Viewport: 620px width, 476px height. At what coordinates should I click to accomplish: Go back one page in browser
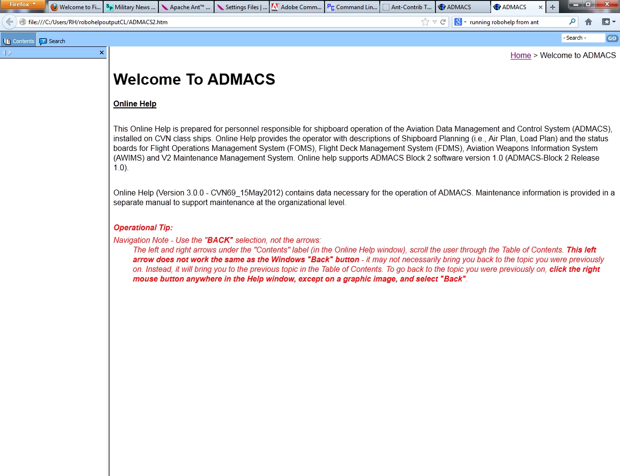click(x=9, y=22)
